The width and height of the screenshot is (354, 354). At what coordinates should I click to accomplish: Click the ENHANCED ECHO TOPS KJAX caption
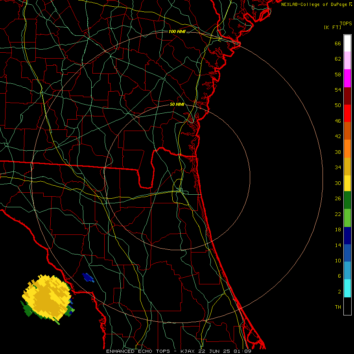179,351
